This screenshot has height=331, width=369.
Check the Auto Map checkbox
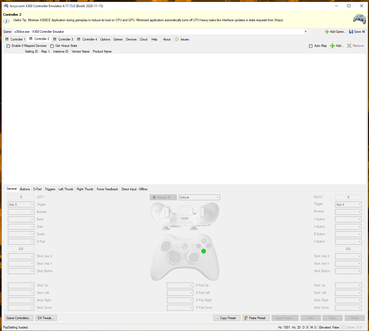pyautogui.click(x=311, y=46)
